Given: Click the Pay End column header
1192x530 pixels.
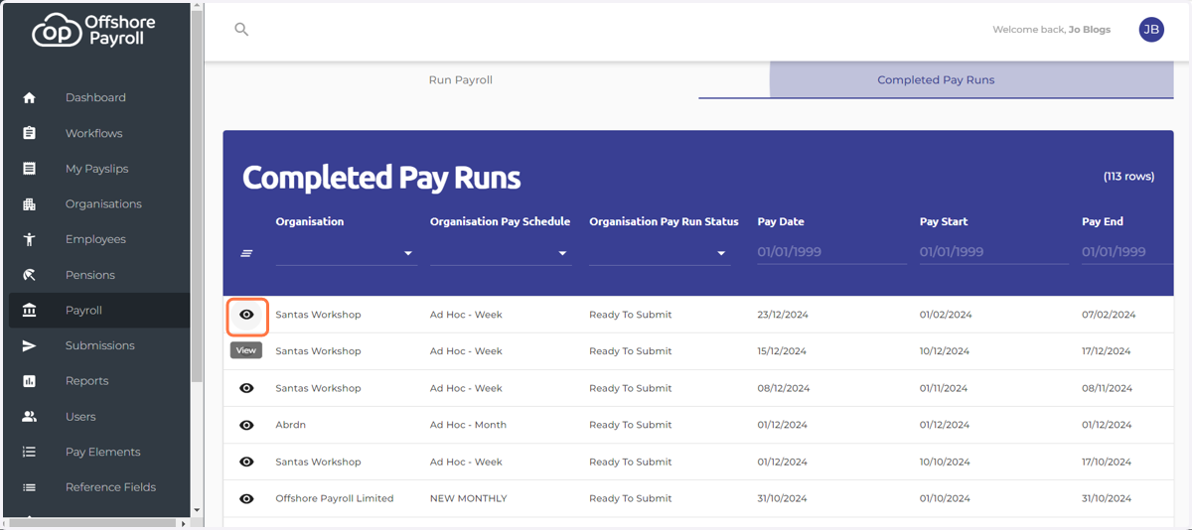Looking at the screenshot, I should click(x=1103, y=221).
